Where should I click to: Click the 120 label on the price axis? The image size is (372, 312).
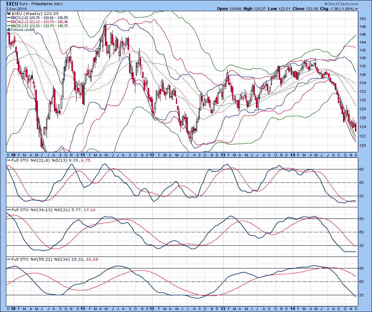[362, 145]
